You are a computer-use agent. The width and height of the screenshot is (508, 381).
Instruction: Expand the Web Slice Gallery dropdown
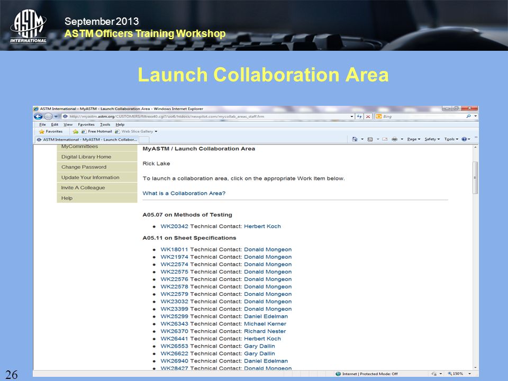click(x=156, y=132)
